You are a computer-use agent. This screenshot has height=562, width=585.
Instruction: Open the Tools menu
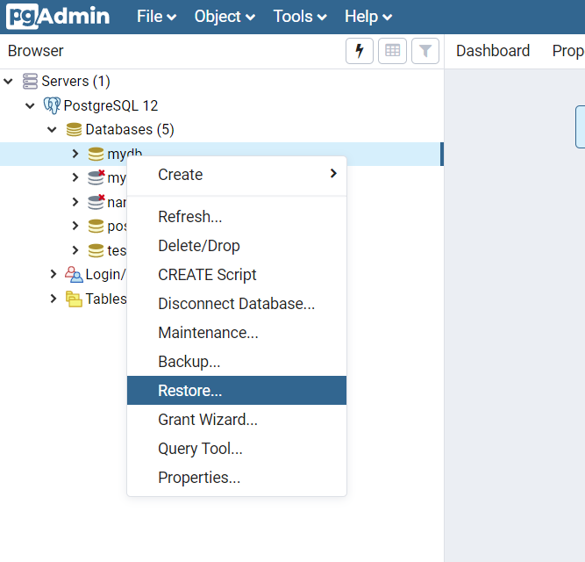pyautogui.click(x=299, y=17)
